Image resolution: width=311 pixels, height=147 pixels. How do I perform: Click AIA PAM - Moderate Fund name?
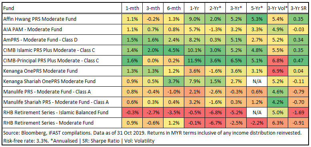click(33, 30)
